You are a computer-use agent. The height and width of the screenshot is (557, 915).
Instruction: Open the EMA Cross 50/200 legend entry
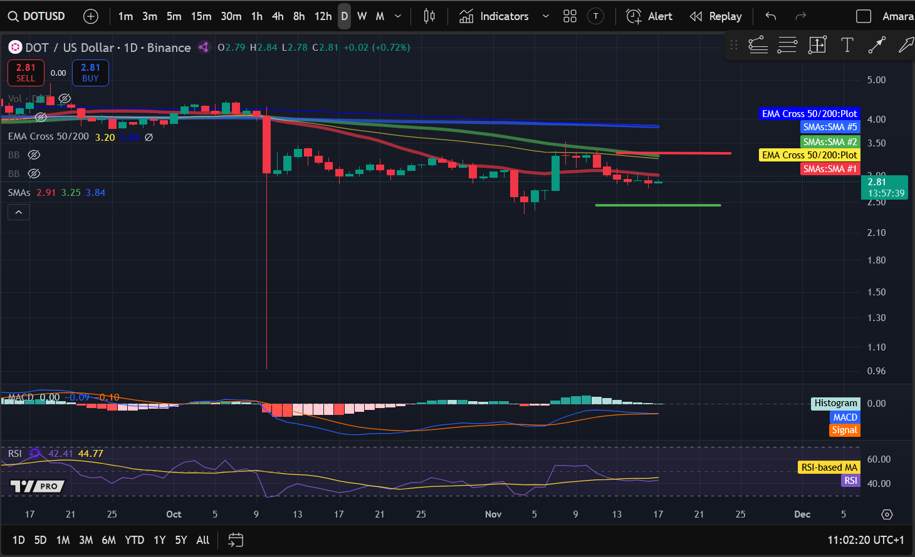(48, 136)
